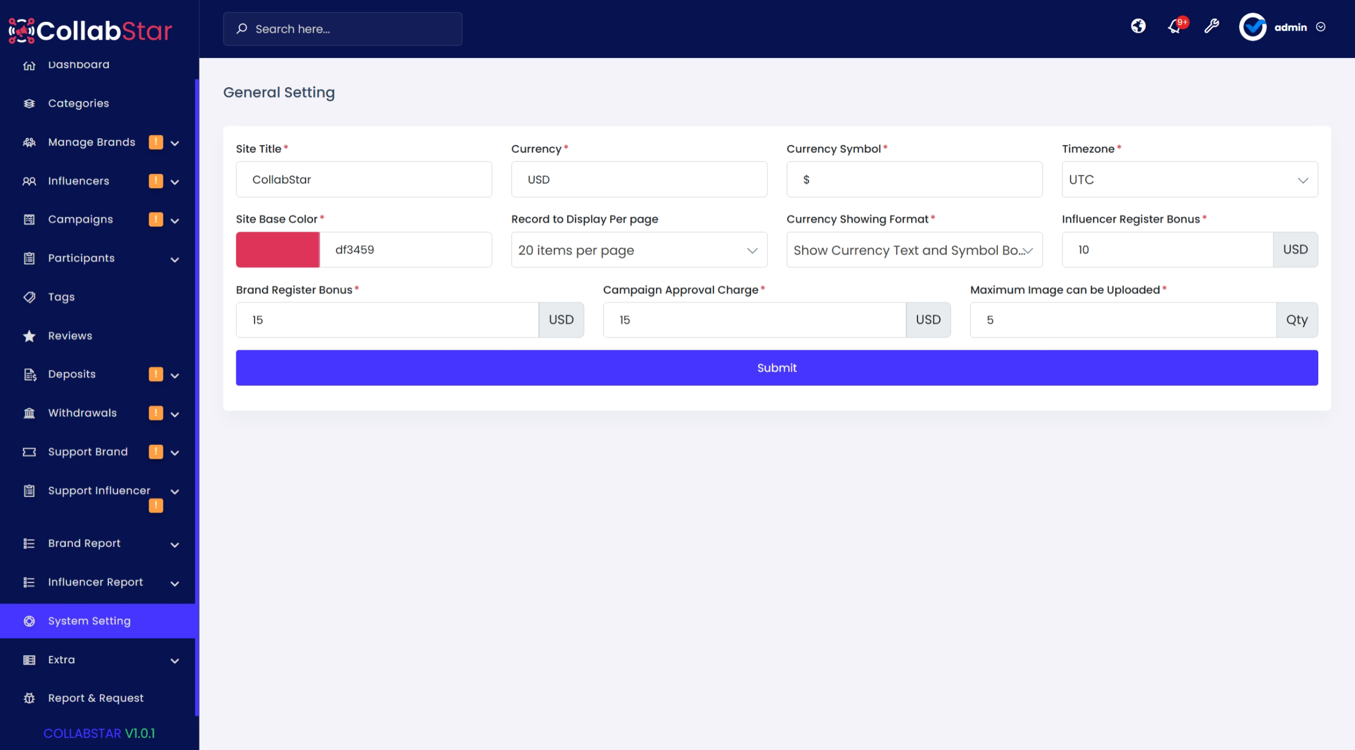Open the notifications bell icon
Screen dimensions: 1355x750
pyautogui.click(x=1175, y=26)
